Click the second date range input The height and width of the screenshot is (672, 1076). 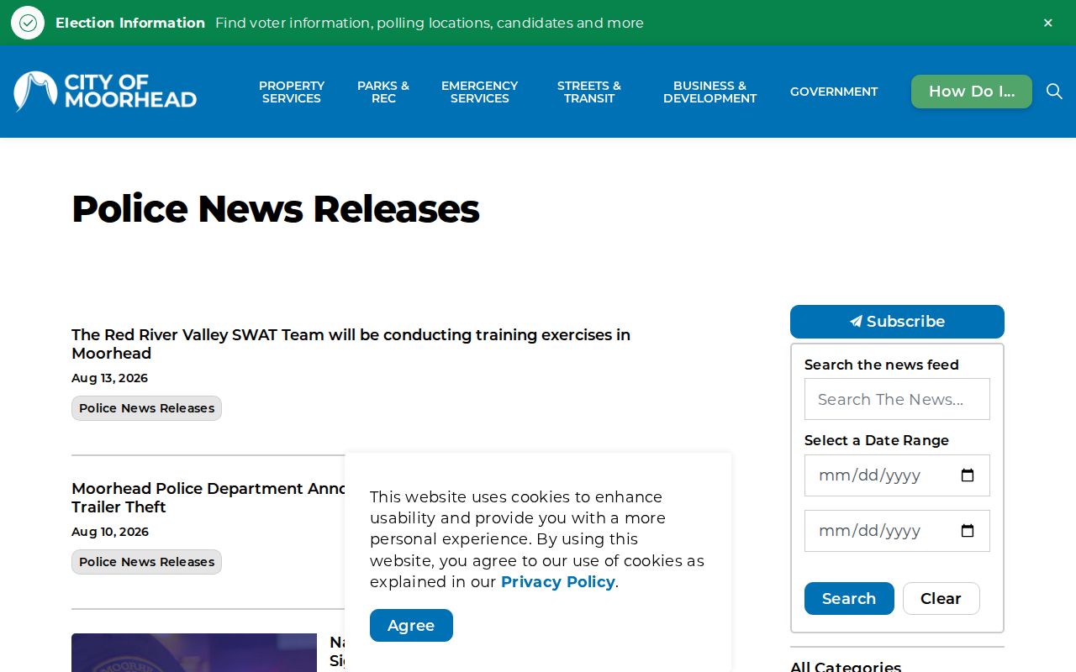click(897, 531)
